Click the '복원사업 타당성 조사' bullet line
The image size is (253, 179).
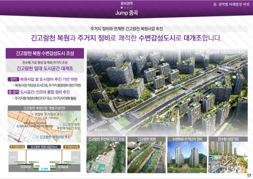pyautogui.click(x=47, y=85)
